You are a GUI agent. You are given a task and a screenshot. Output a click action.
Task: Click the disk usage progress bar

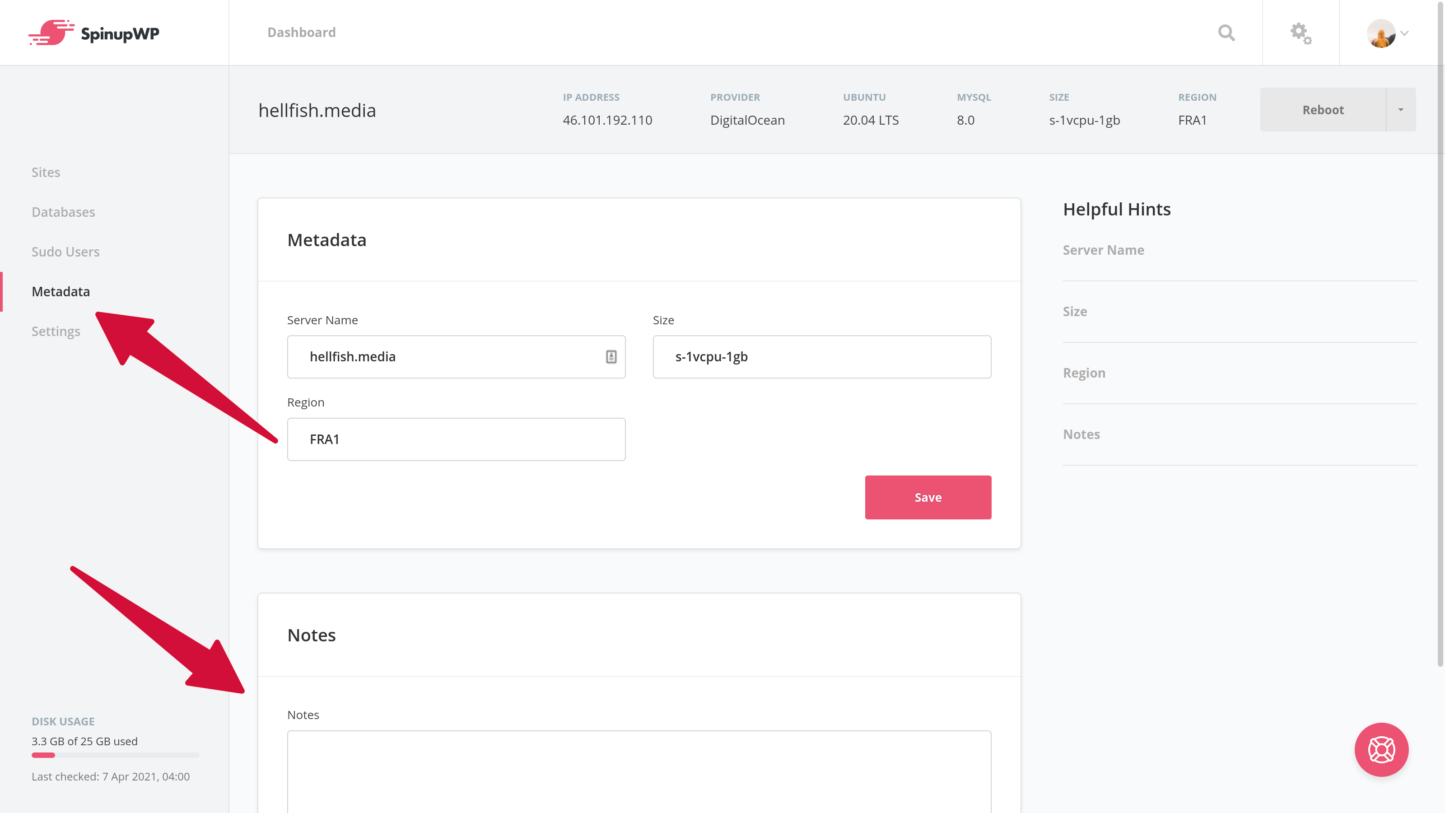click(x=115, y=755)
